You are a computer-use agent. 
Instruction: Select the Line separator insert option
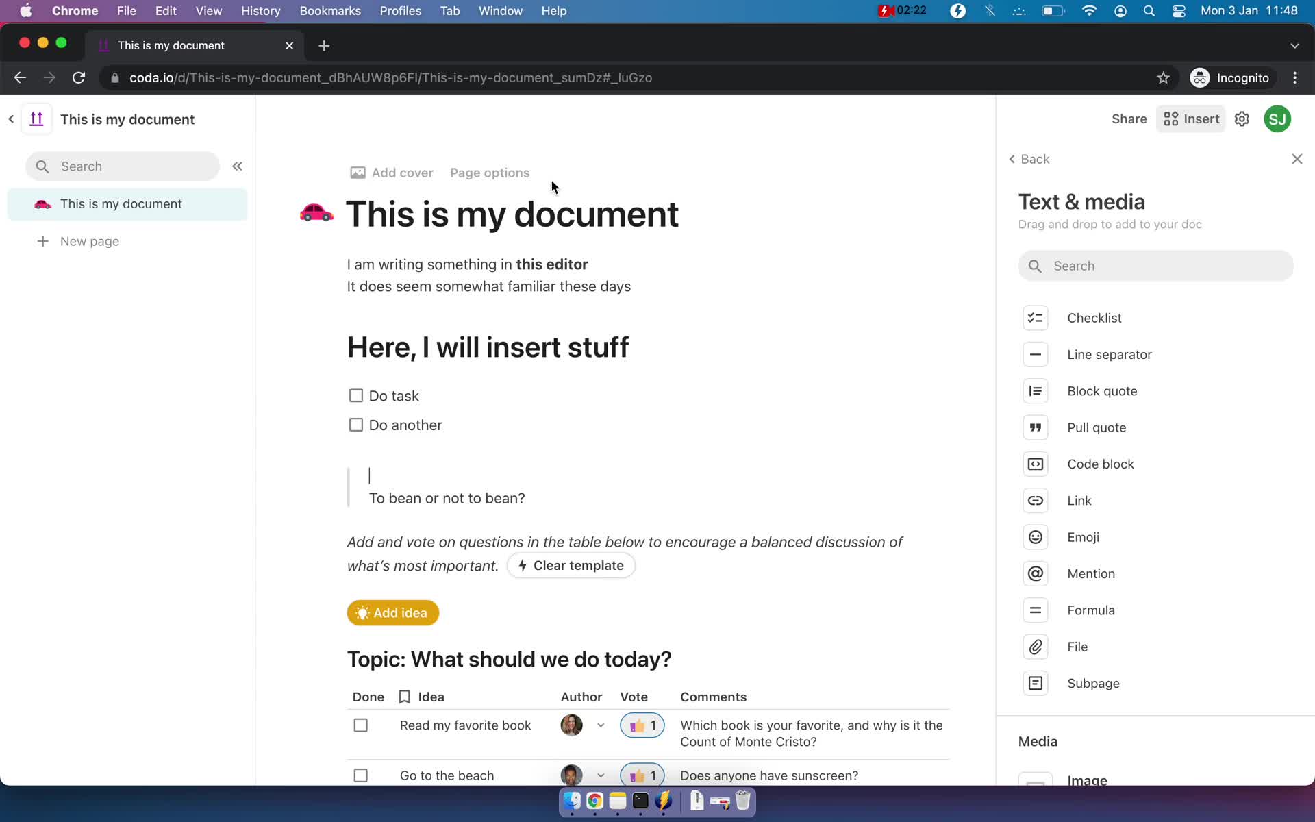click(x=1110, y=353)
